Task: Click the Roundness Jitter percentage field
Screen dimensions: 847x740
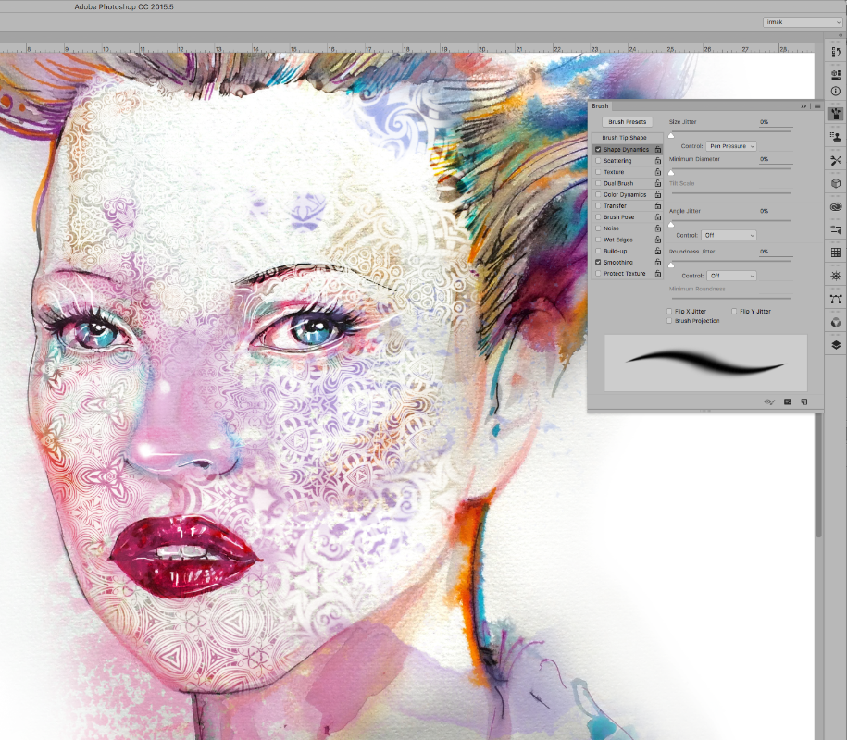Action: (x=776, y=252)
